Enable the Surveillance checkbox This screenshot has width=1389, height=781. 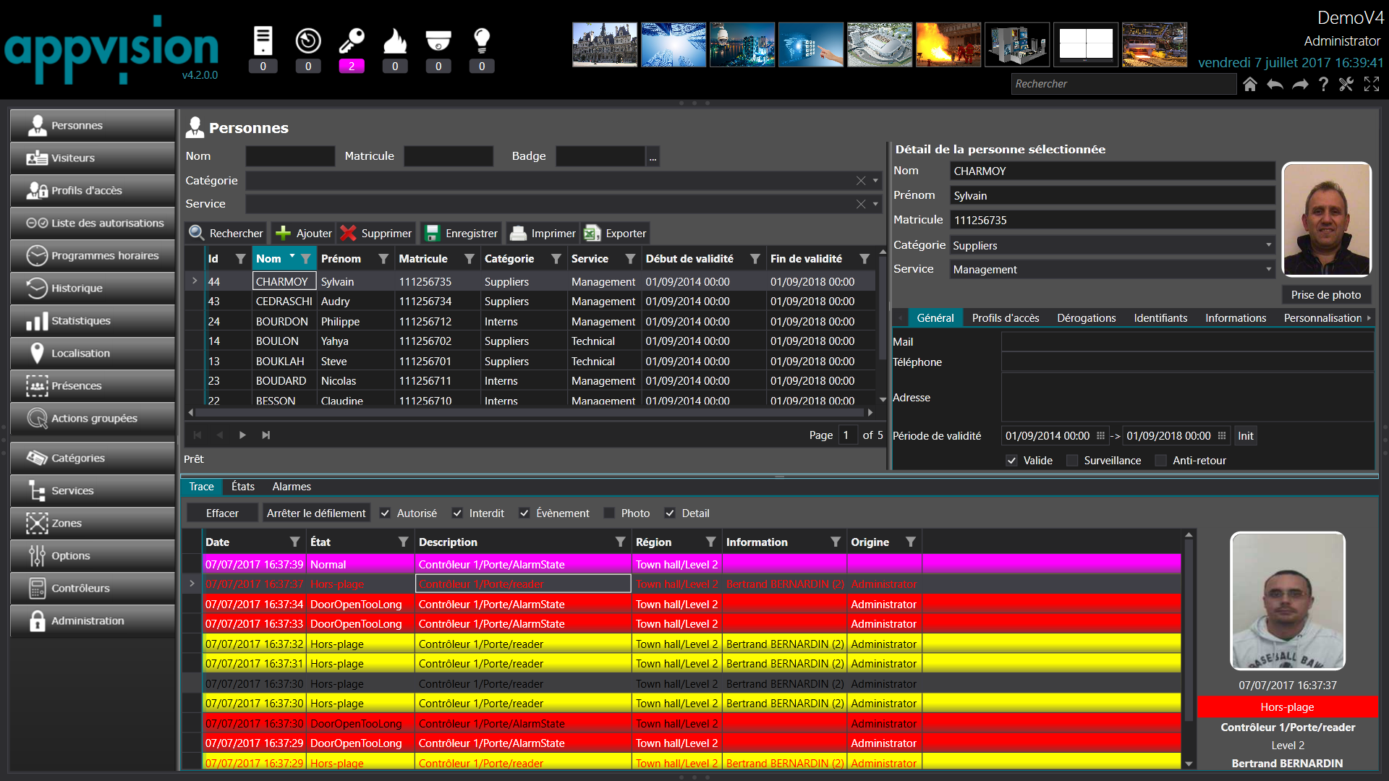coord(1071,460)
